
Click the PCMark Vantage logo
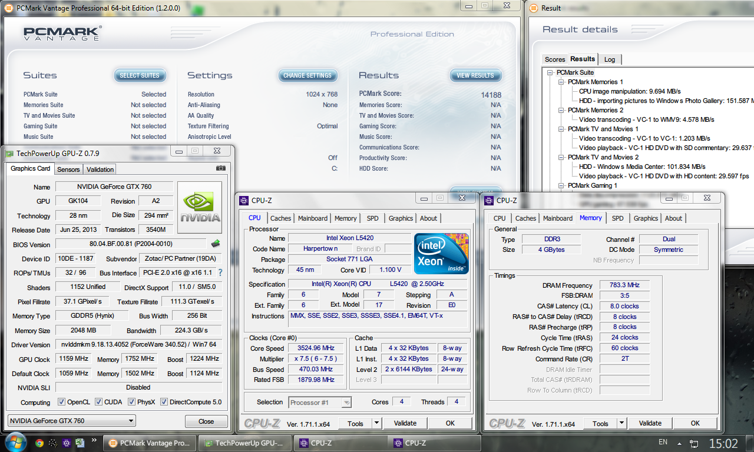62,32
